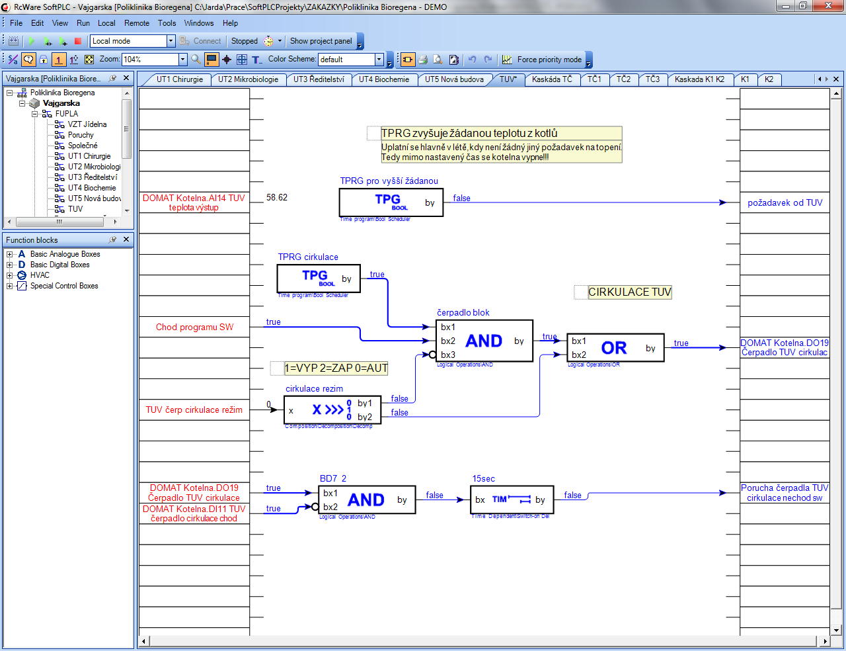Toggle the highlighted function block icon
Viewport: 846px width, 651px height.
tap(408, 60)
